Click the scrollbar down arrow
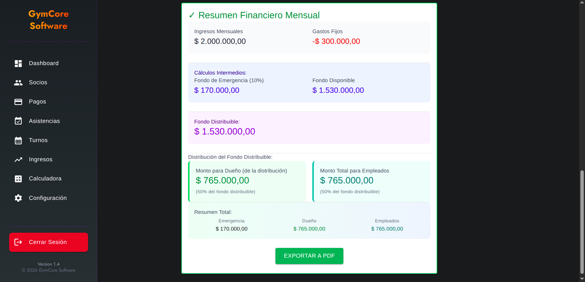 [x=582, y=279]
